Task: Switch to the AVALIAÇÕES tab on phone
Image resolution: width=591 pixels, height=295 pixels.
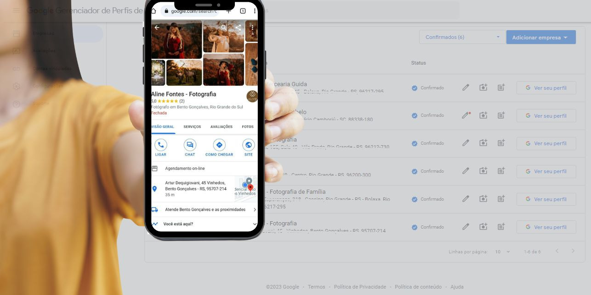Action: click(x=222, y=127)
